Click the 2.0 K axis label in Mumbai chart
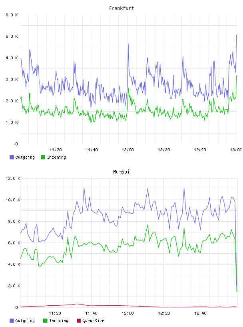This screenshot has width=243, height=327. click(x=14, y=286)
